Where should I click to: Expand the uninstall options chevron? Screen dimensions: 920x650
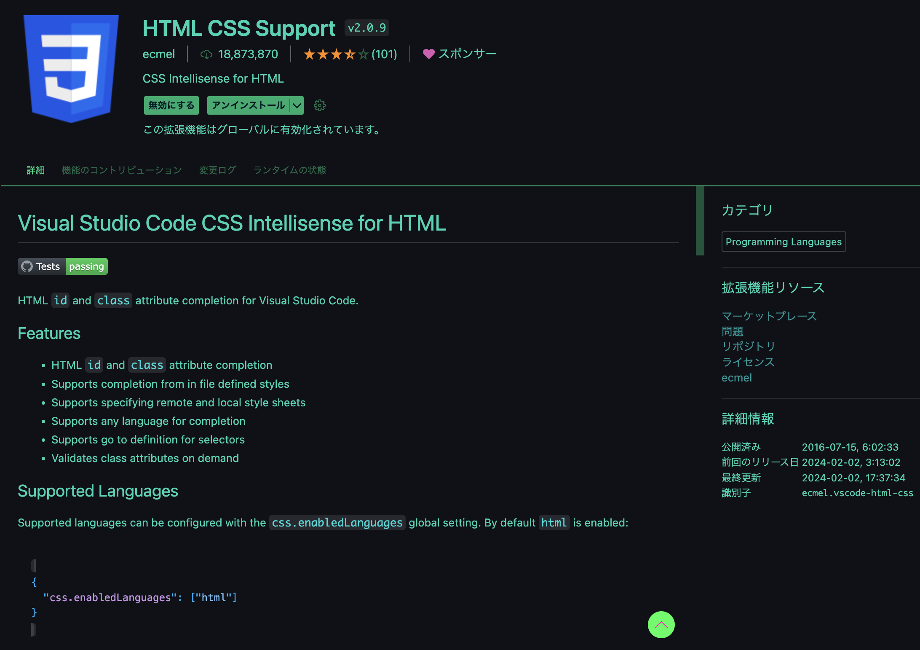[x=296, y=105]
